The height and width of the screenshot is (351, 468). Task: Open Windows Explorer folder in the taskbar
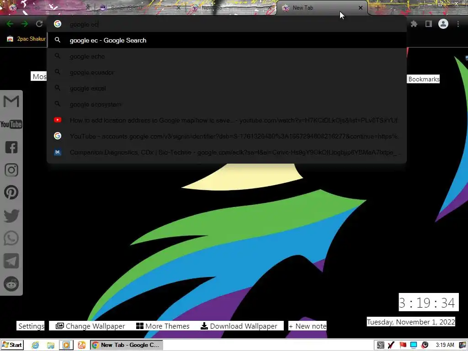tap(50, 345)
